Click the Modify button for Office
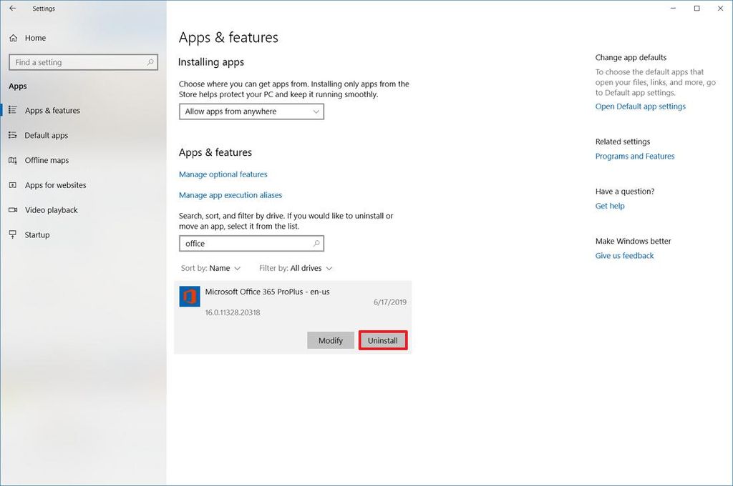The image size is (733, 486). (x=330, y=340)
